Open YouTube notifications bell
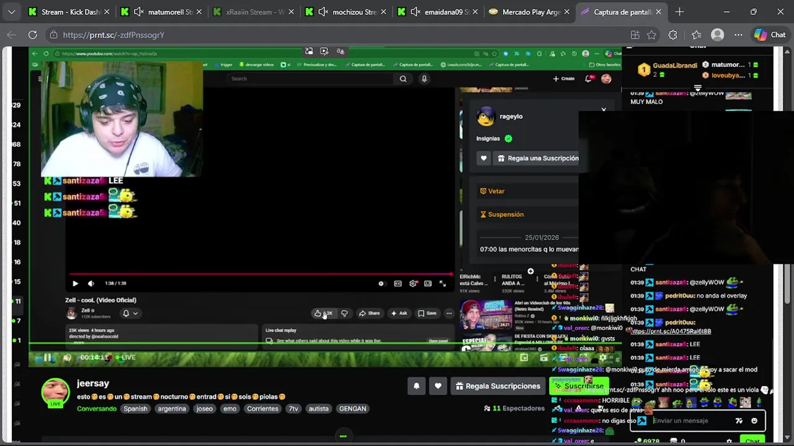The image size is (794, 446). pos(589,79)
